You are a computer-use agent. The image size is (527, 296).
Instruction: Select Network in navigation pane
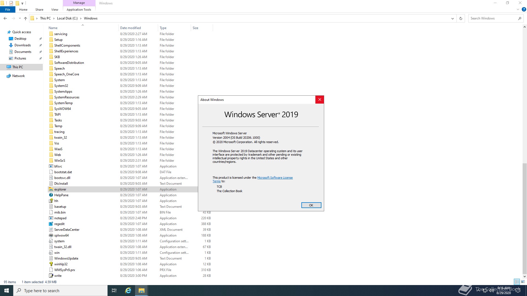point(18,76)
